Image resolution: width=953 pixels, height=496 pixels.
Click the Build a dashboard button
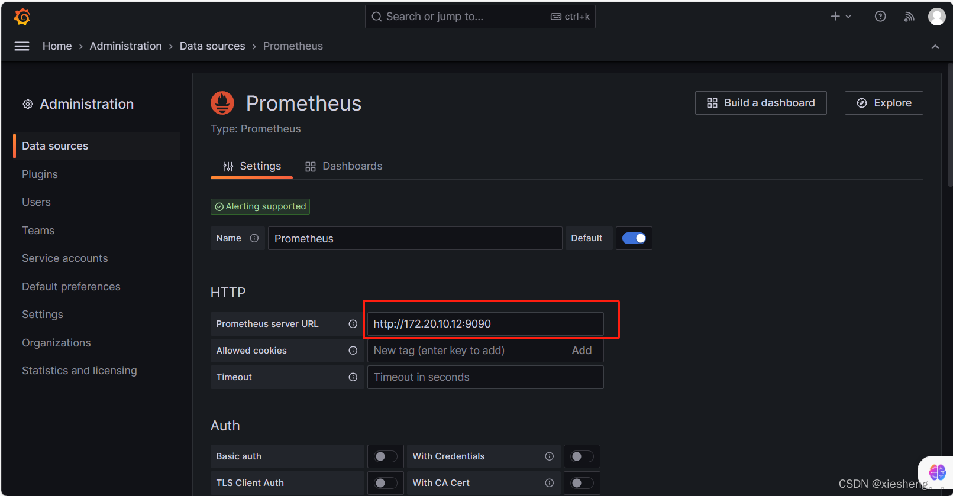click(761, 102)
